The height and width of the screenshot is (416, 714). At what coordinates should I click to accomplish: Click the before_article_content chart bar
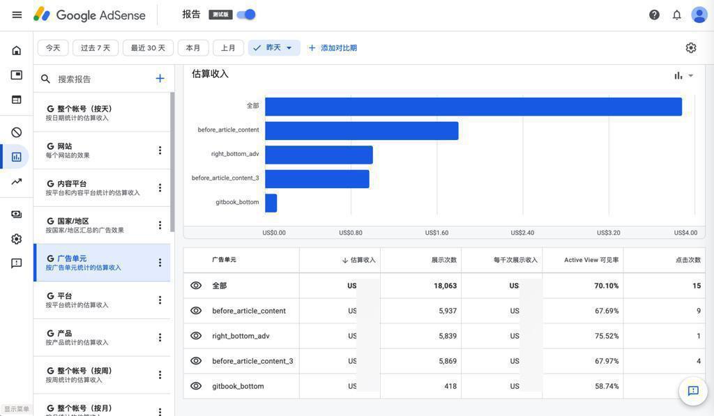tap(362, 130)
